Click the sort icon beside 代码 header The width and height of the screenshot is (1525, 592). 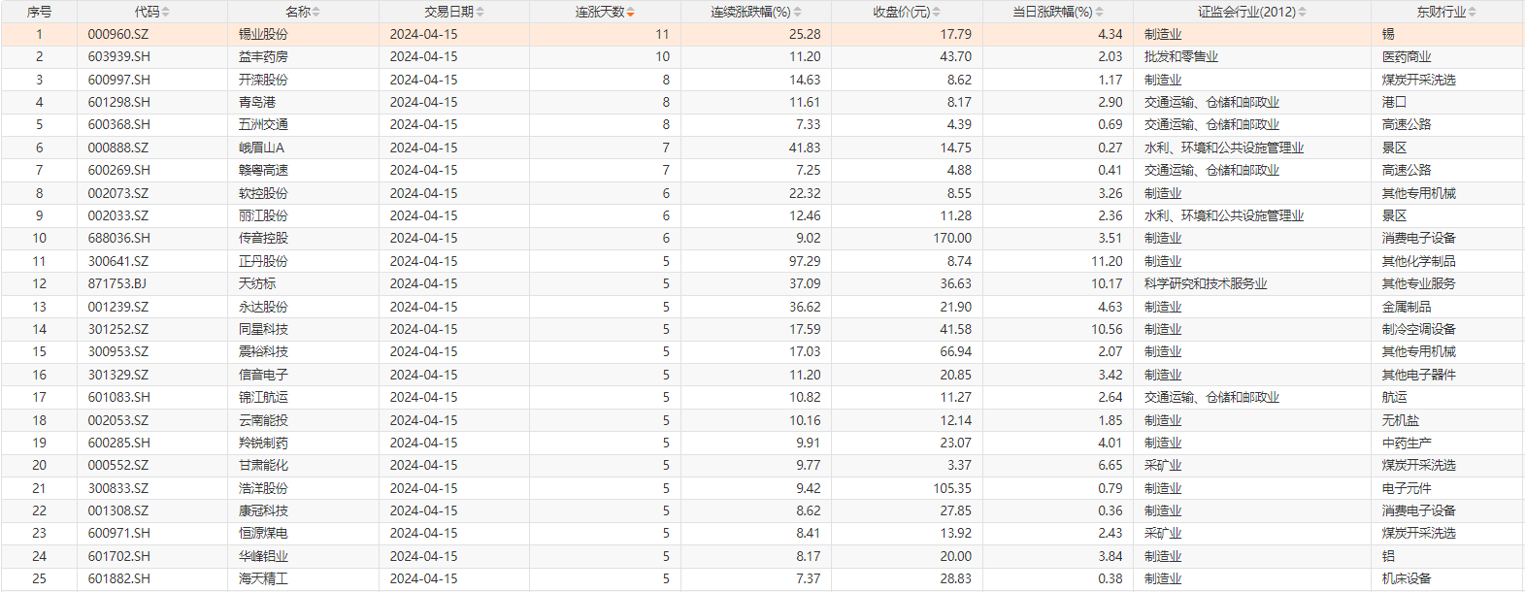coord(166,12)
